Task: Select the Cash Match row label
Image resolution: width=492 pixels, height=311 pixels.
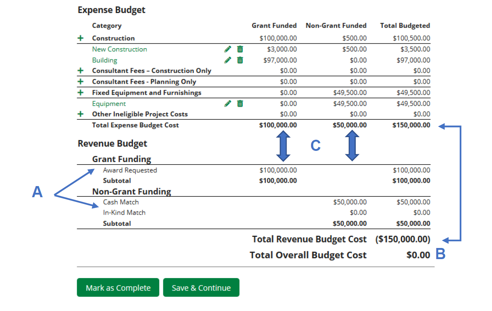Action: click(x=121, y=202)
